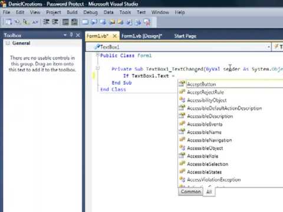Click Previous Bookmark in Document icon
Viewport: 283px width, 212px height.
(129, 22)
